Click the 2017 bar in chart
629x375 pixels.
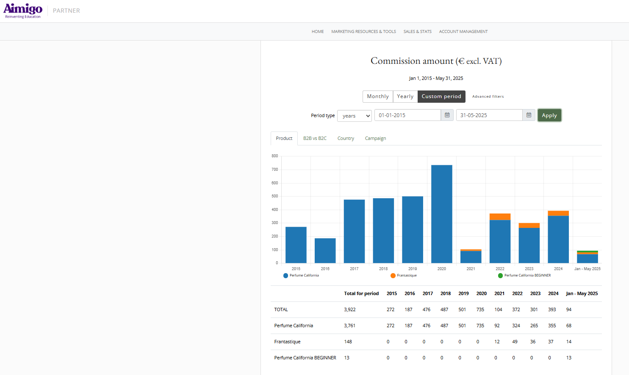(354, 231)
